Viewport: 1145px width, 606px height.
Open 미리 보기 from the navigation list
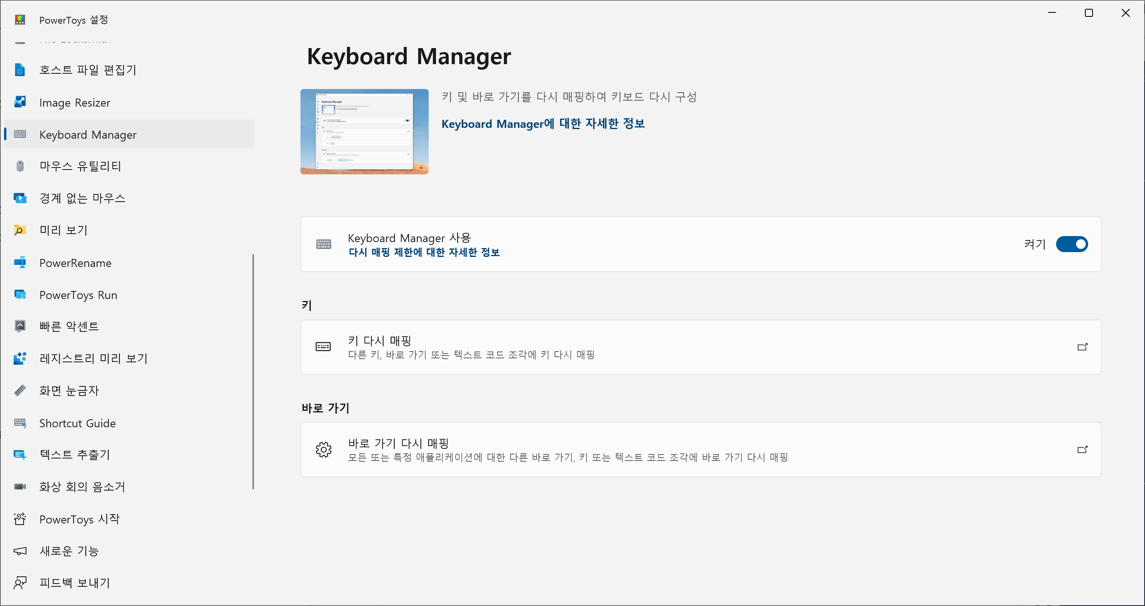[64, 230]
